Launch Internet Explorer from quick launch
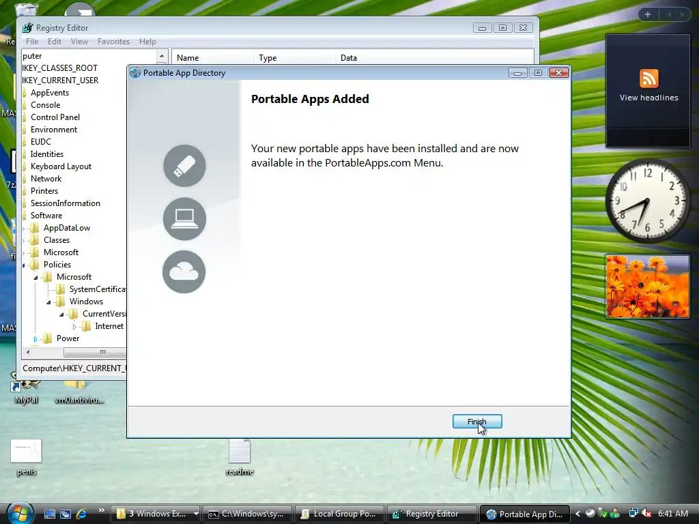The image size is (699, 524). [82, 514]
